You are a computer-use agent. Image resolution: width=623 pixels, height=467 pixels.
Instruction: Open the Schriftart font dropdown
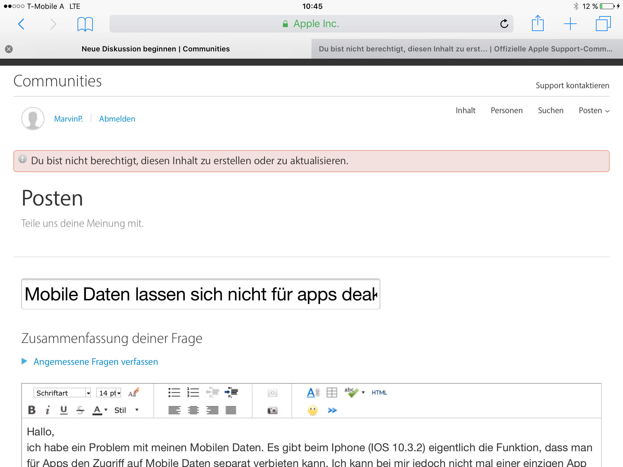(62, 393)
